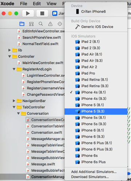Open the Edit menu in menu bar
The height and width of the screenshot is (181, 131).
pyautogui.click(x=37, y=4)
